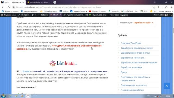
Task: Open the Плагины WordPress category
Action: 131,43
